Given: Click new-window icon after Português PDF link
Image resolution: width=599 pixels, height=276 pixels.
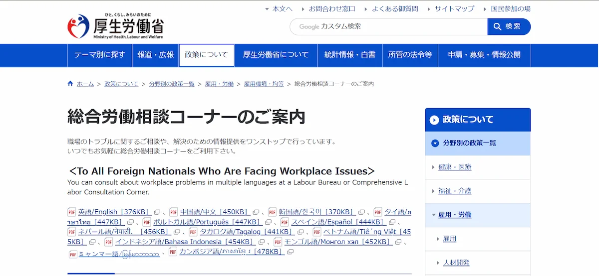Looking at the screenshot, I should point(268,222).
